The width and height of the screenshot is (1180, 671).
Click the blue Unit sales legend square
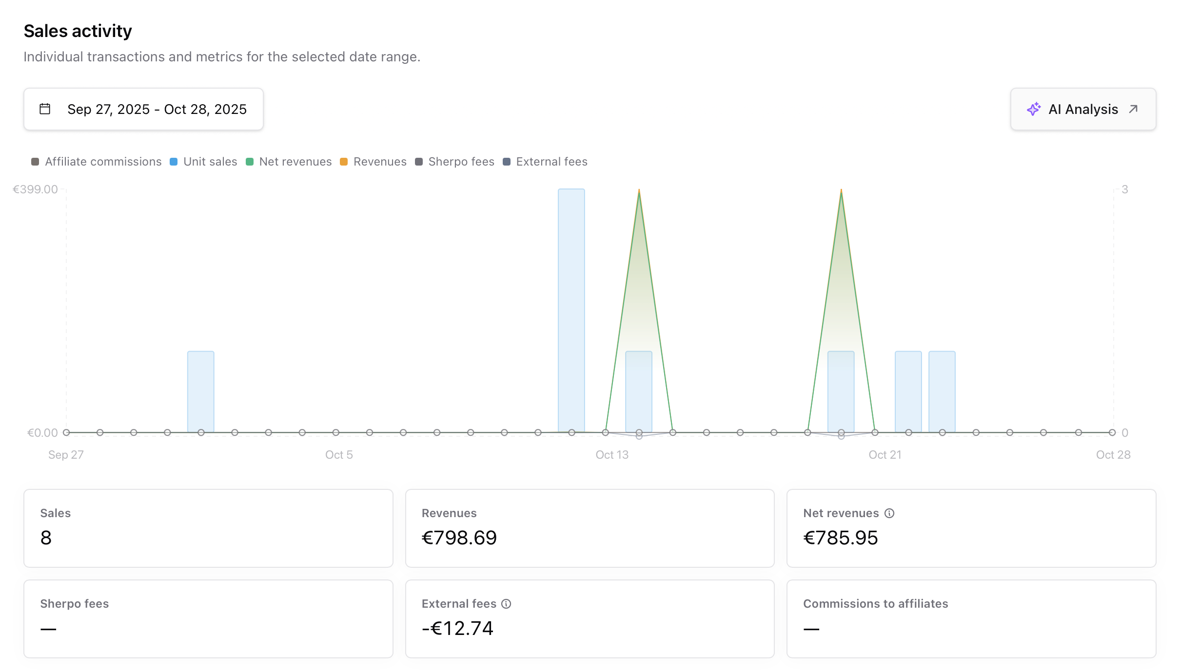click(x=174, y=161)
